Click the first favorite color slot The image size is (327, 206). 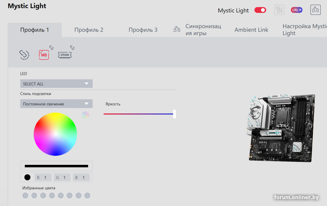[x=25, y=196]
